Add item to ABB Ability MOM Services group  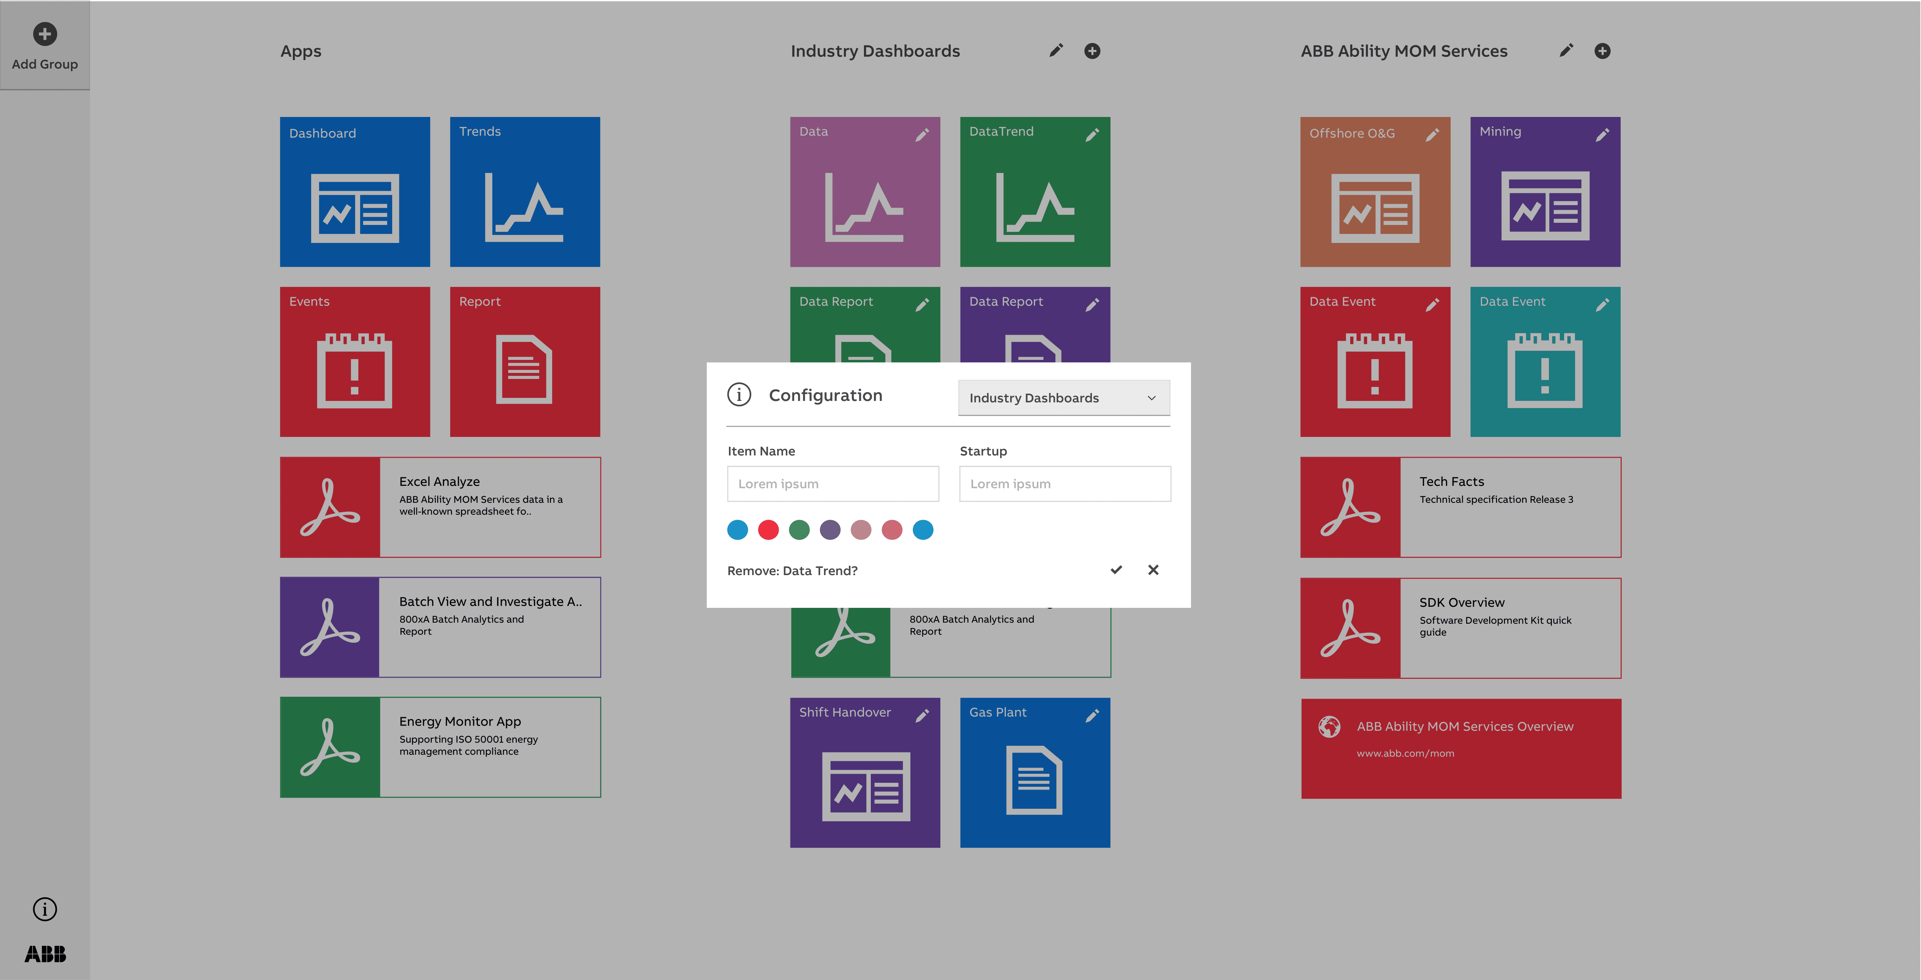tap(1603, 51)
